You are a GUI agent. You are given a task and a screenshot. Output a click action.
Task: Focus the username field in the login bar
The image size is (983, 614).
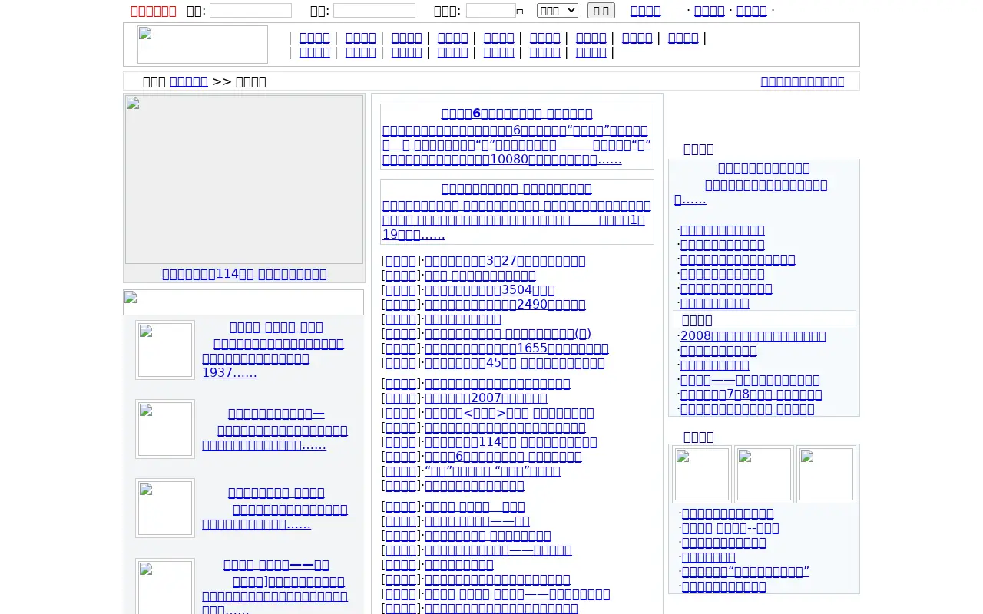click(250, 10)
